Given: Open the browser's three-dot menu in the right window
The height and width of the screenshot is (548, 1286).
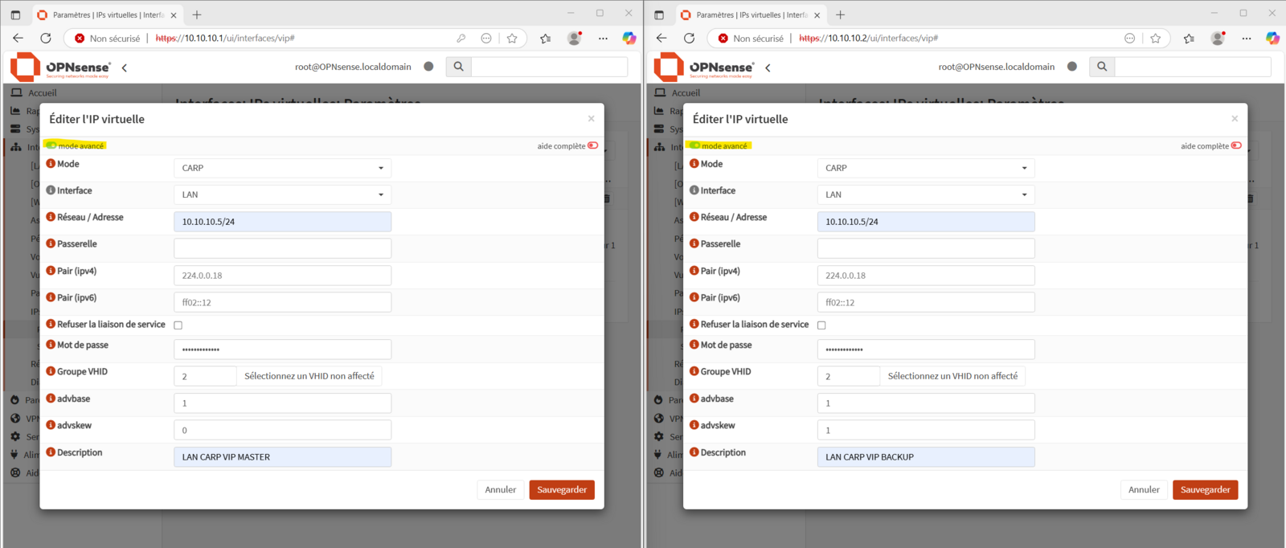Looking at the screenshot, I should point(1246,38).
